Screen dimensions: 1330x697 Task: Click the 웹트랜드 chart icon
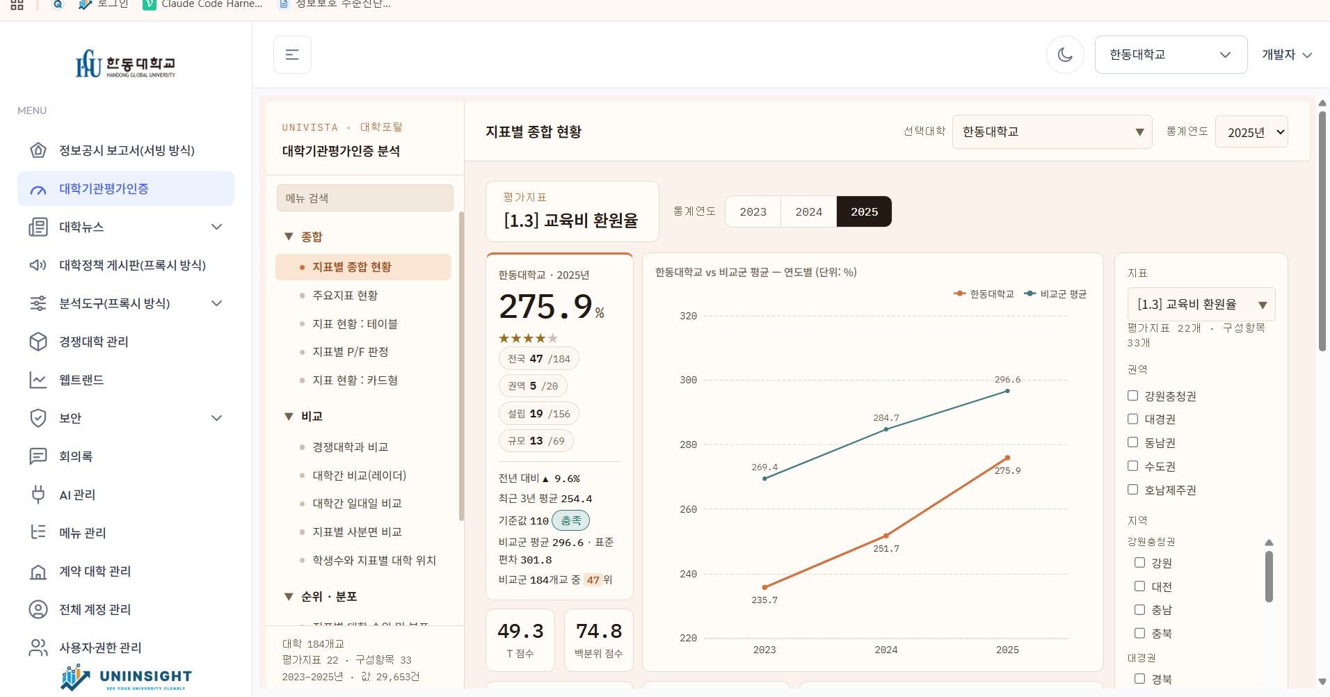pos(38,380)
